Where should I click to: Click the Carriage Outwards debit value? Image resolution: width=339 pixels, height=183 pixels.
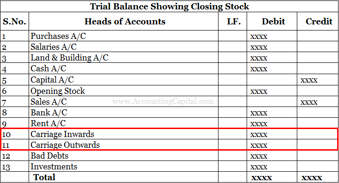[x=259, y=145]
